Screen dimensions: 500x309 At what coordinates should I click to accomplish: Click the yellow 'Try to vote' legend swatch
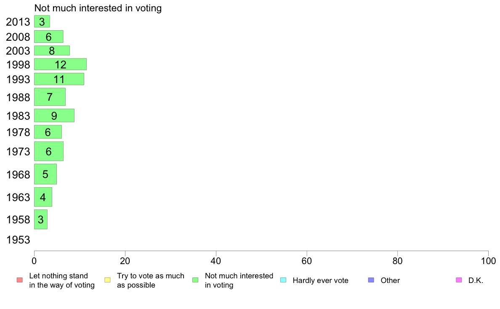pyautogui.click(x=107, y=280)
